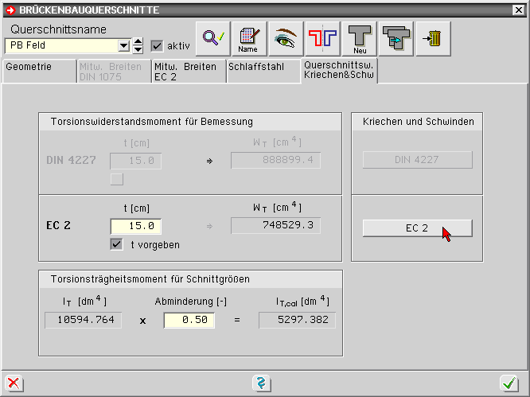This screenshot has height=397, width=530.
Task: Toggle the aktiv checkbox
Action: click(157, 45)
